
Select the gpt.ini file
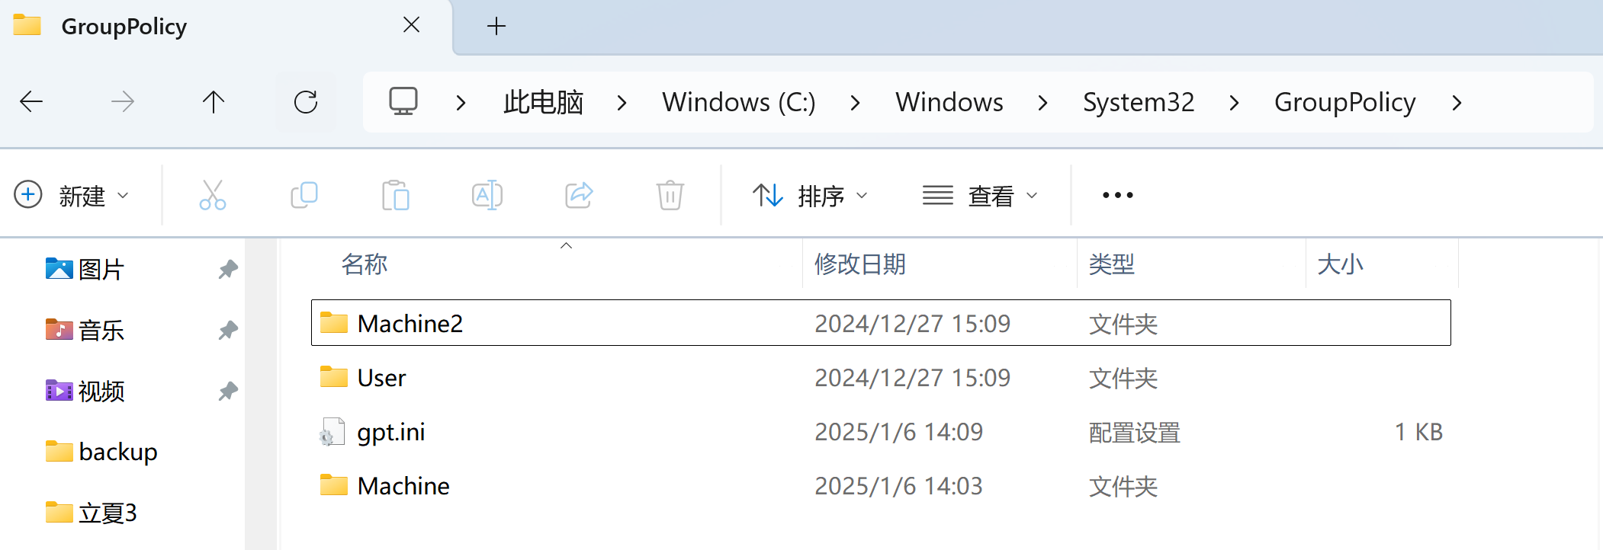click(x=391, y=431)
